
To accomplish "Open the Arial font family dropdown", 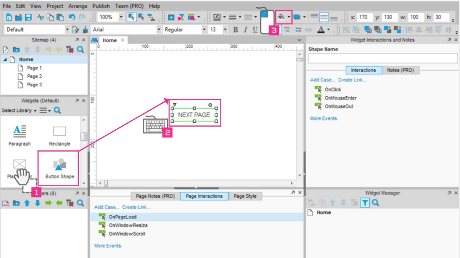I will [x=159, y=30].
